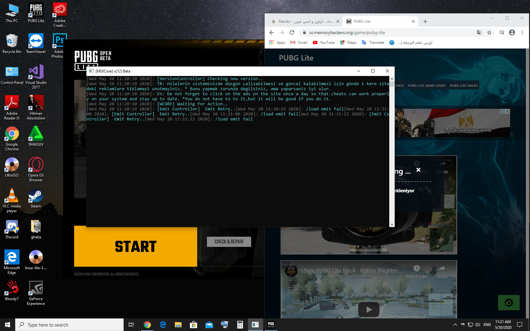Launch Hitman Absolution desktop shortcut

click(x=36, y=108)
